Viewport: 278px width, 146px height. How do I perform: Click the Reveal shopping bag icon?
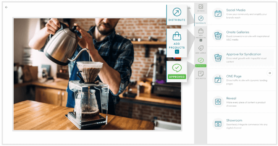click(x=218, y=102)
